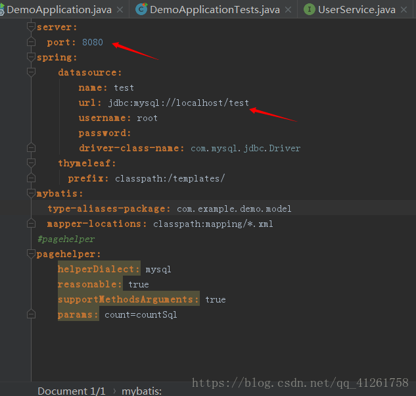Click the supportMethodsArguments value 'true'
Screen dimensions: 416x396
(216, 300)
